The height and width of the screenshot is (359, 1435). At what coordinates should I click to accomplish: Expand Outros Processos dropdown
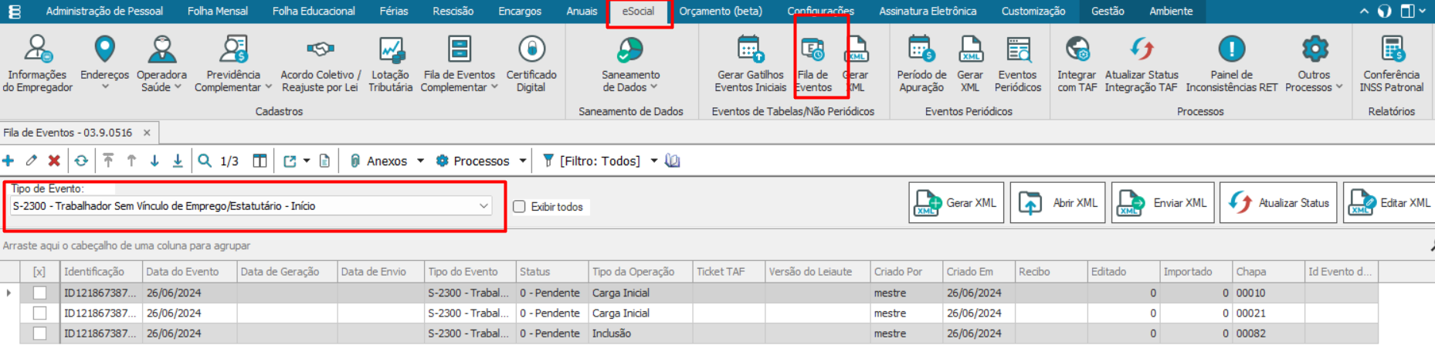1339,87
